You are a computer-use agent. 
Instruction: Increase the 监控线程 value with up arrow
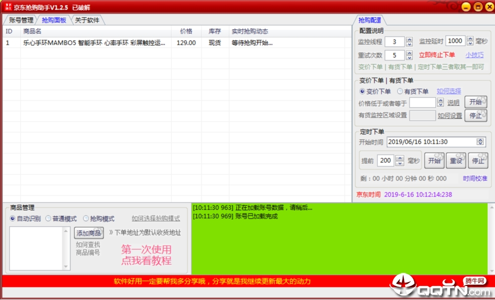tap(410, 40)
